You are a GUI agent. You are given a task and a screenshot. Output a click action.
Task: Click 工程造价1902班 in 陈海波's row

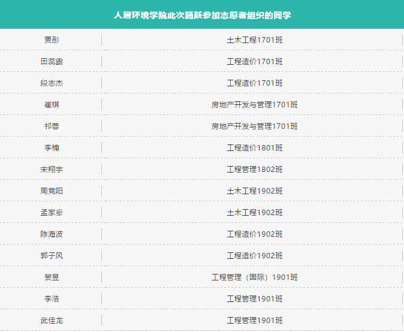coord(255,234)
